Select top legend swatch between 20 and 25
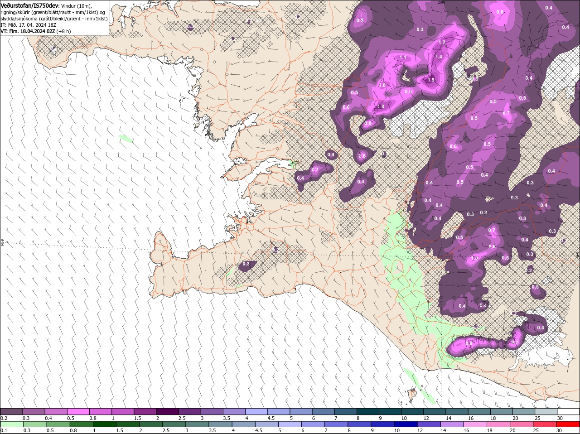 click(523, 411)
